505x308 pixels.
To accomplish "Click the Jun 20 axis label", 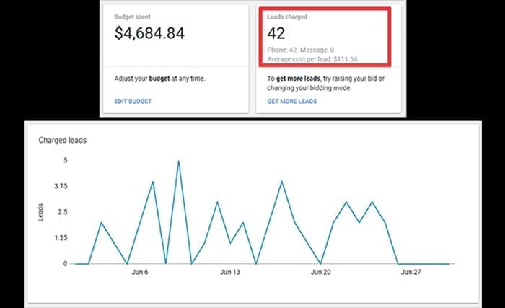I will point(320,272).
